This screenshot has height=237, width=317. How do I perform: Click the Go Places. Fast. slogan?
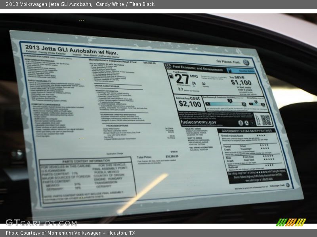click(228, 61)
